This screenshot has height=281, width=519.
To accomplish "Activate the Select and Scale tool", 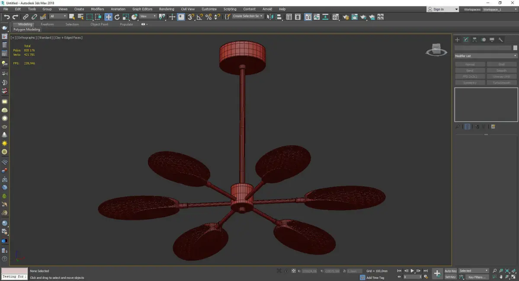I will 125,17.
